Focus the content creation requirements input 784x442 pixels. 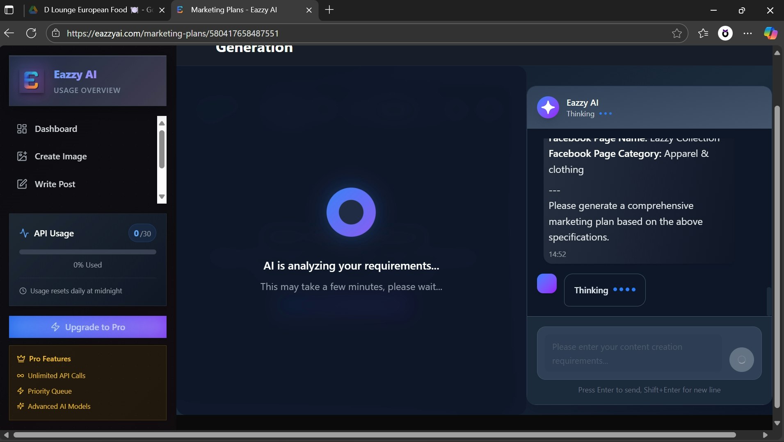(633, 354)
